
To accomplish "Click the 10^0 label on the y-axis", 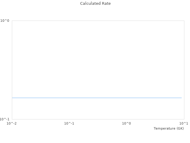I will (5, 21).
